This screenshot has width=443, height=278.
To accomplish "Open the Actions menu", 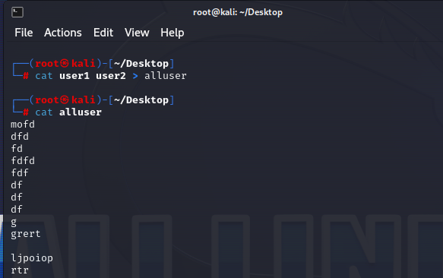I will tap(63, 33).
